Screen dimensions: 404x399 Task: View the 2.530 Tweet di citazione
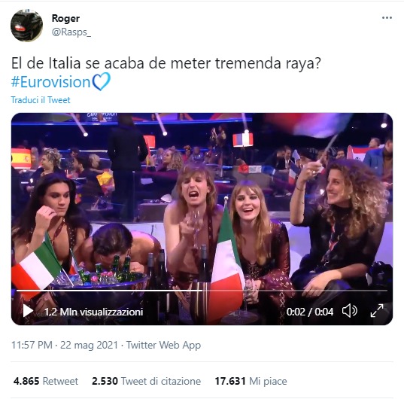tap(147, 381)
